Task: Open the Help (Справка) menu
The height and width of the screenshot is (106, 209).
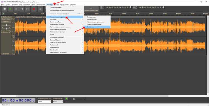Action: click(73, 5)
